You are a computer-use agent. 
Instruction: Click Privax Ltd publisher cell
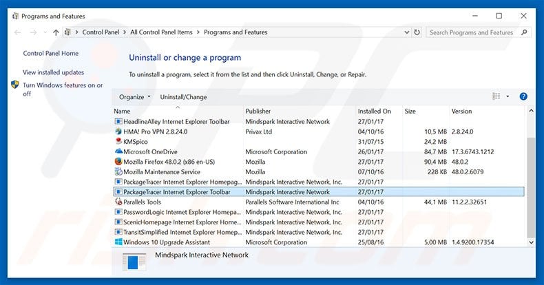(x=259, y=131)
